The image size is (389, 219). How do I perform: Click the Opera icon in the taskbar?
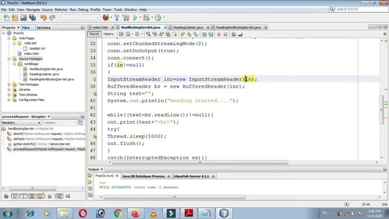(x=83, y=214)
